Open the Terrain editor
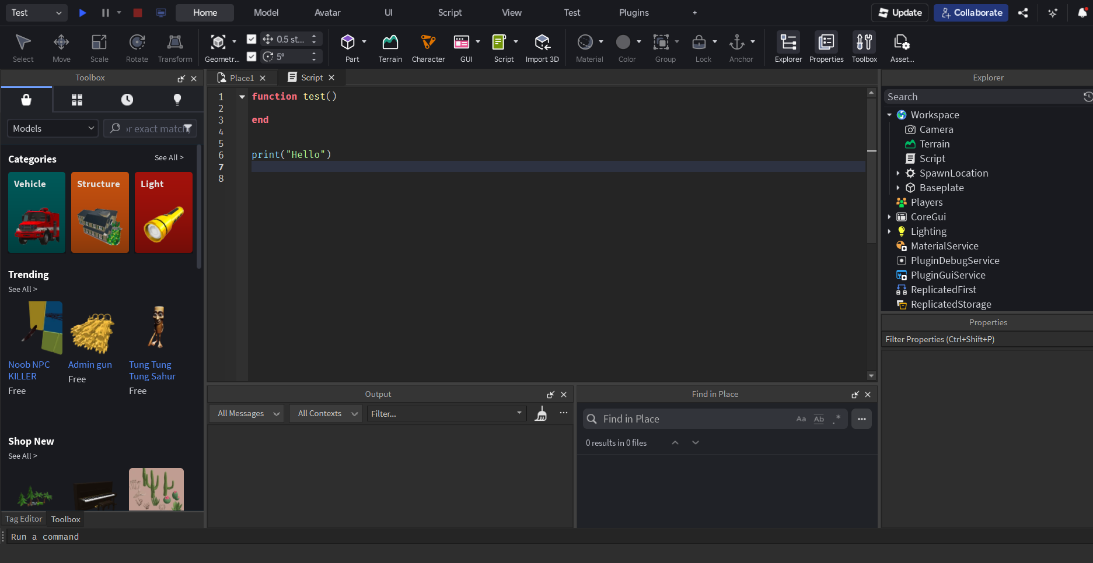The height and width of the screenshot is (563, 1093). point(390,47)
